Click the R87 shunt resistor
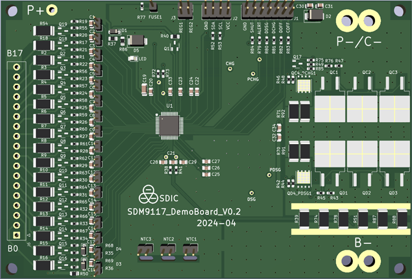The image size is (412, 279). click(x=383, y=219)
